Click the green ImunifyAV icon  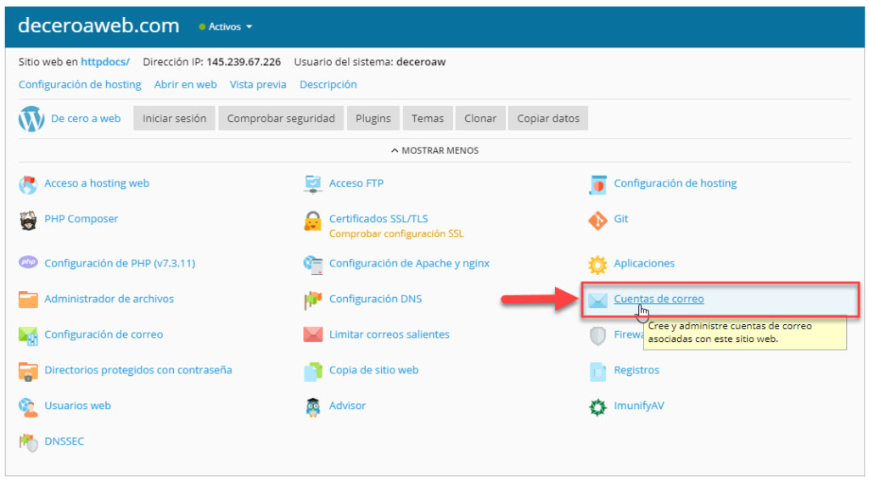597,407
